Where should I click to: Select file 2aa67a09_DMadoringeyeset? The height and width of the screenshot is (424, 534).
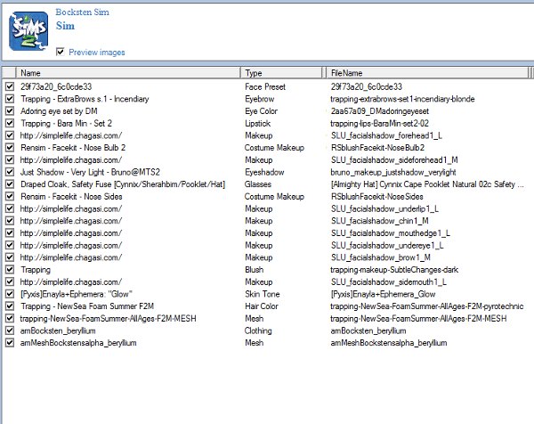tap(380, 111)
